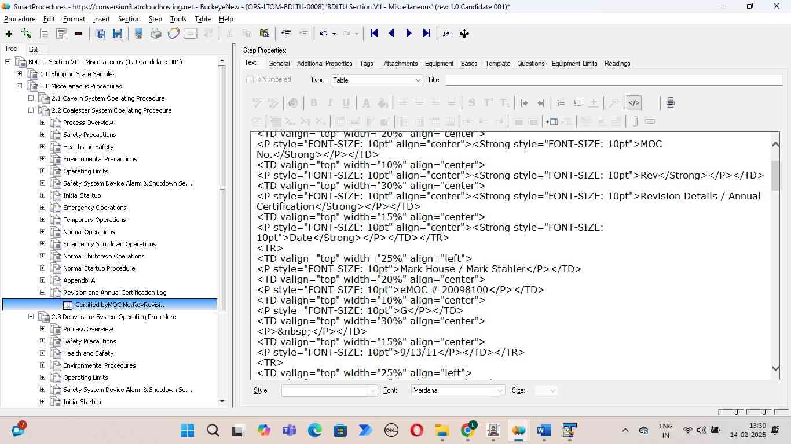Viewport: 791px width, 444px height.
Task: Toggle the Is Numbered checkbox
Action: [x=250, y=80]
